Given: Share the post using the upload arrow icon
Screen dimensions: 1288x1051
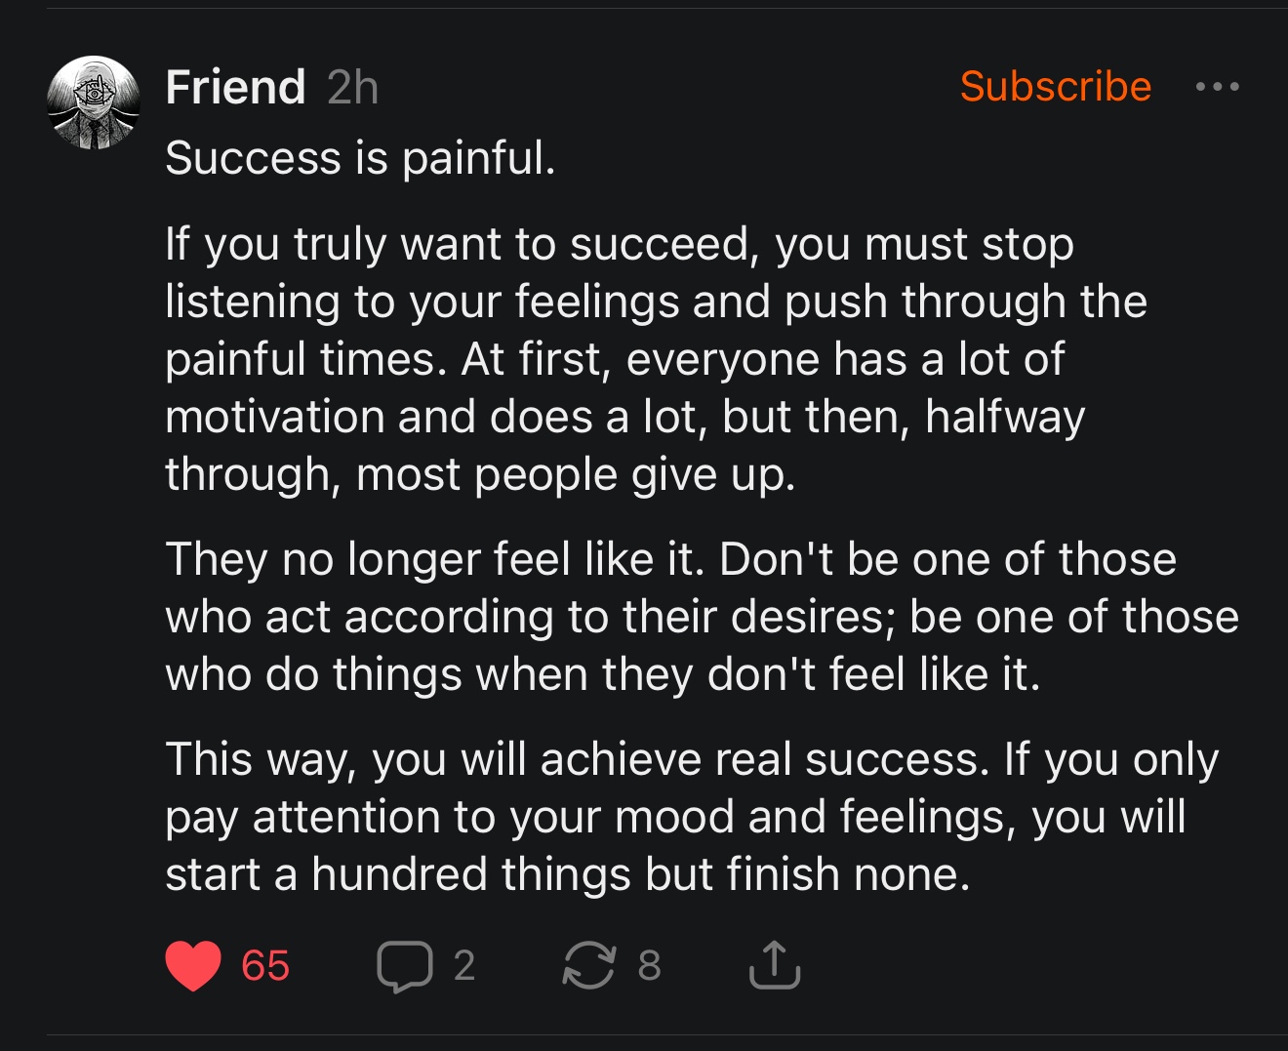Looking at the screenshot, I should tap(775, 964).
